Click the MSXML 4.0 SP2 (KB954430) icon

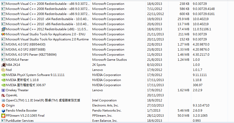(3, 44)
